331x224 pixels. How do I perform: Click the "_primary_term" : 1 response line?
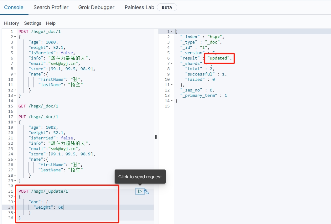coord(204,96)
